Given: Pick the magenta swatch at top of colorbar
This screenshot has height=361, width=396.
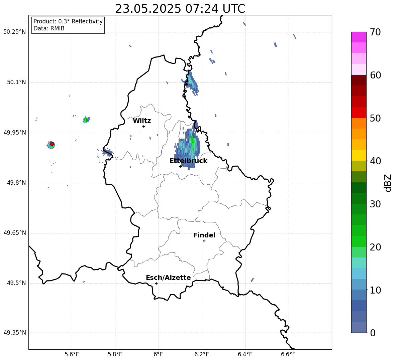Looking at the screenshot, I should (x=359, y=37).
